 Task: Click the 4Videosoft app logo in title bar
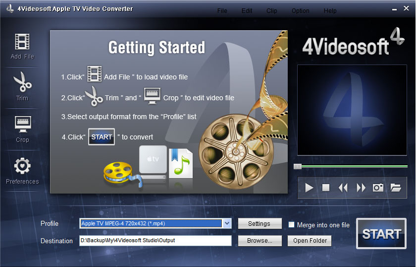(x=10, y=8)
